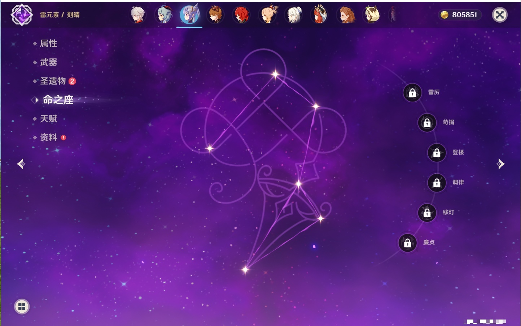
Task: Click the 雷元素 / 刻晴 title text
Action: point(60,15)
